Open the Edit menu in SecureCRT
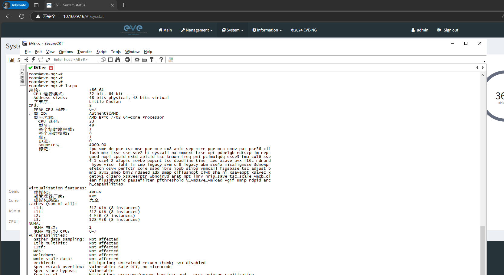This screenshot has width=504, height=275. click(x=38, y=52)
